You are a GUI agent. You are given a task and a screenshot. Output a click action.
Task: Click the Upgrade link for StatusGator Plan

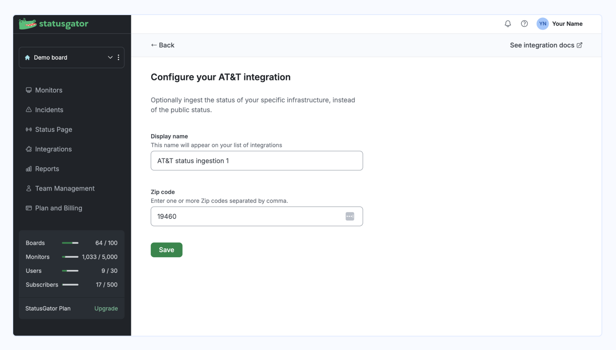[106, 308]
